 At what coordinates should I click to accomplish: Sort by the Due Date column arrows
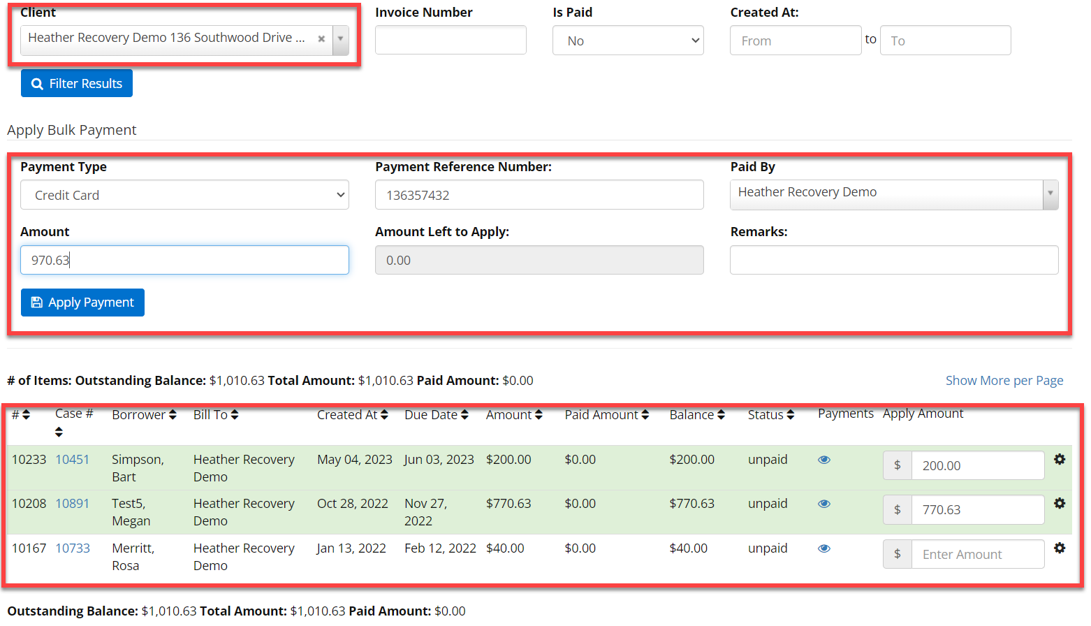click(464, 414)
